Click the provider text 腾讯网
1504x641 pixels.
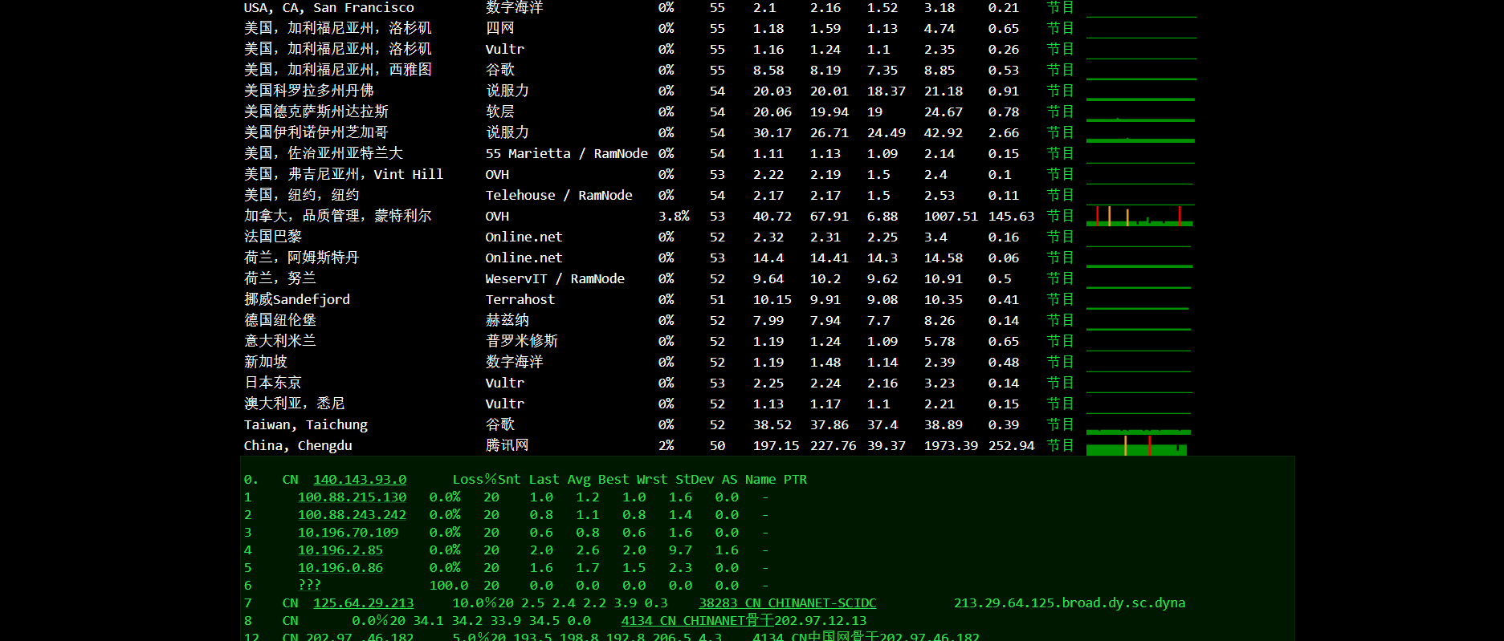(507, 445)
